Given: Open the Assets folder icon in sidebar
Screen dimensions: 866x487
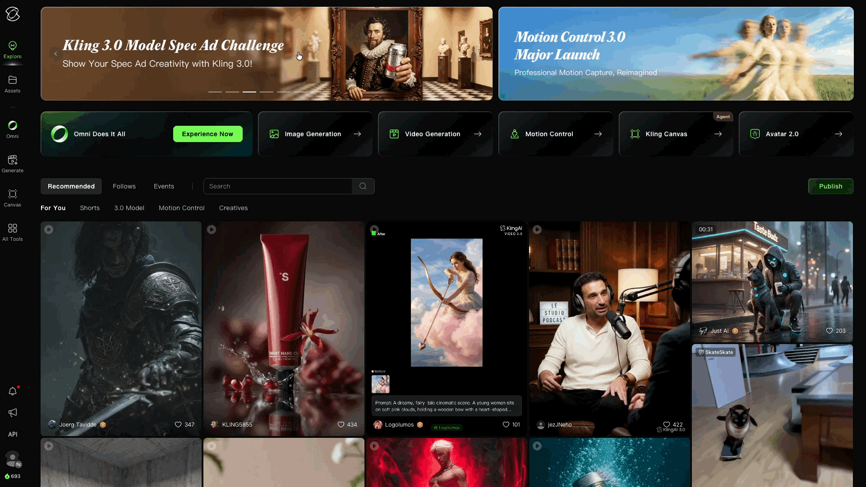Looking at the screenshot, I should (x=13, y=80).
